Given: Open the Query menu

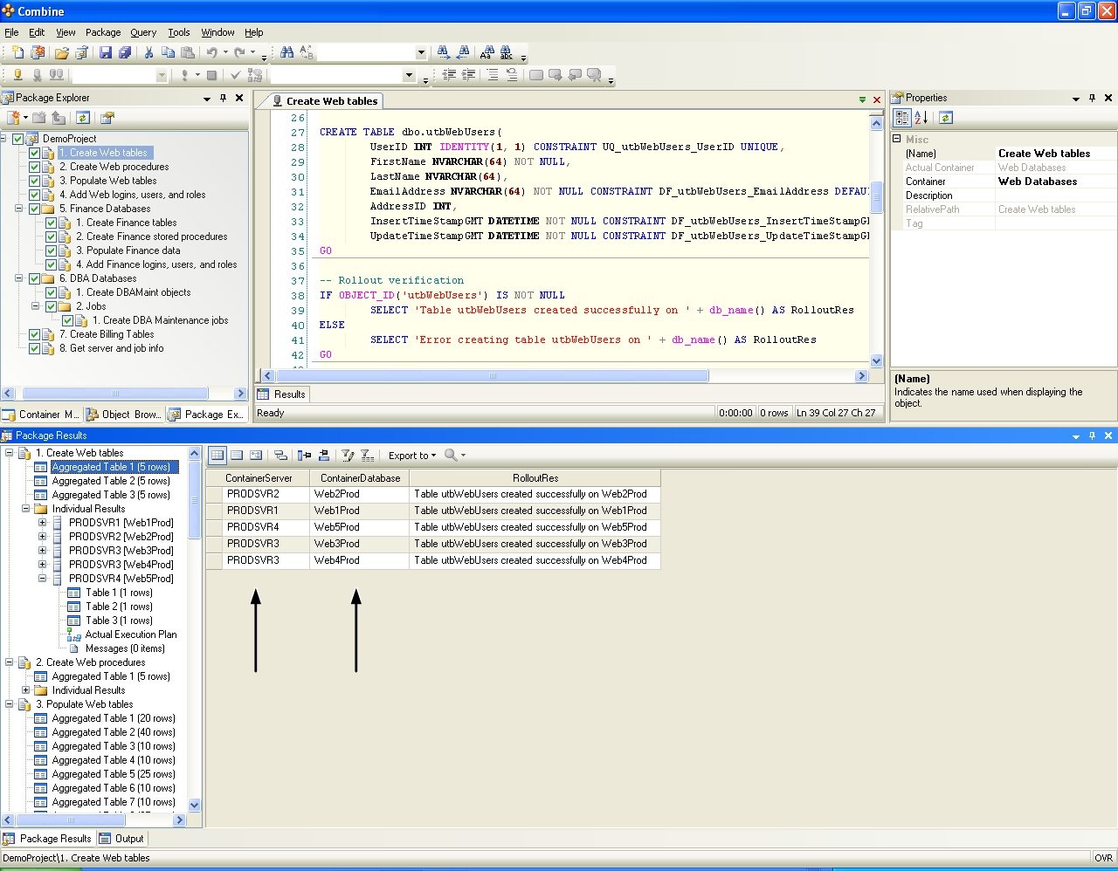Looking at the screenshot, I should [x=143, y=32].
